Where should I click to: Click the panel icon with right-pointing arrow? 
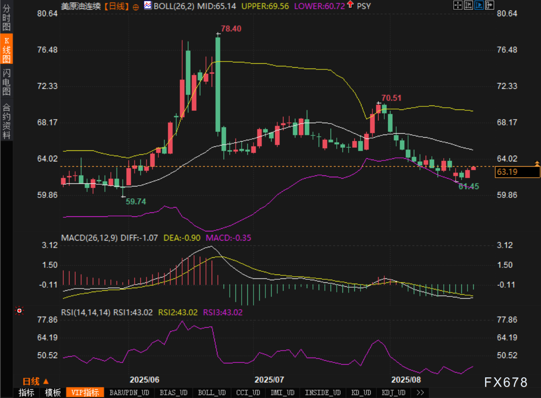click(x=489, y=5)
